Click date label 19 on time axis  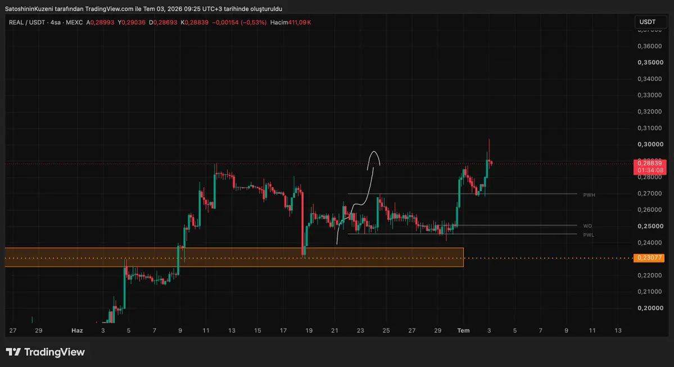coord(309,330)
